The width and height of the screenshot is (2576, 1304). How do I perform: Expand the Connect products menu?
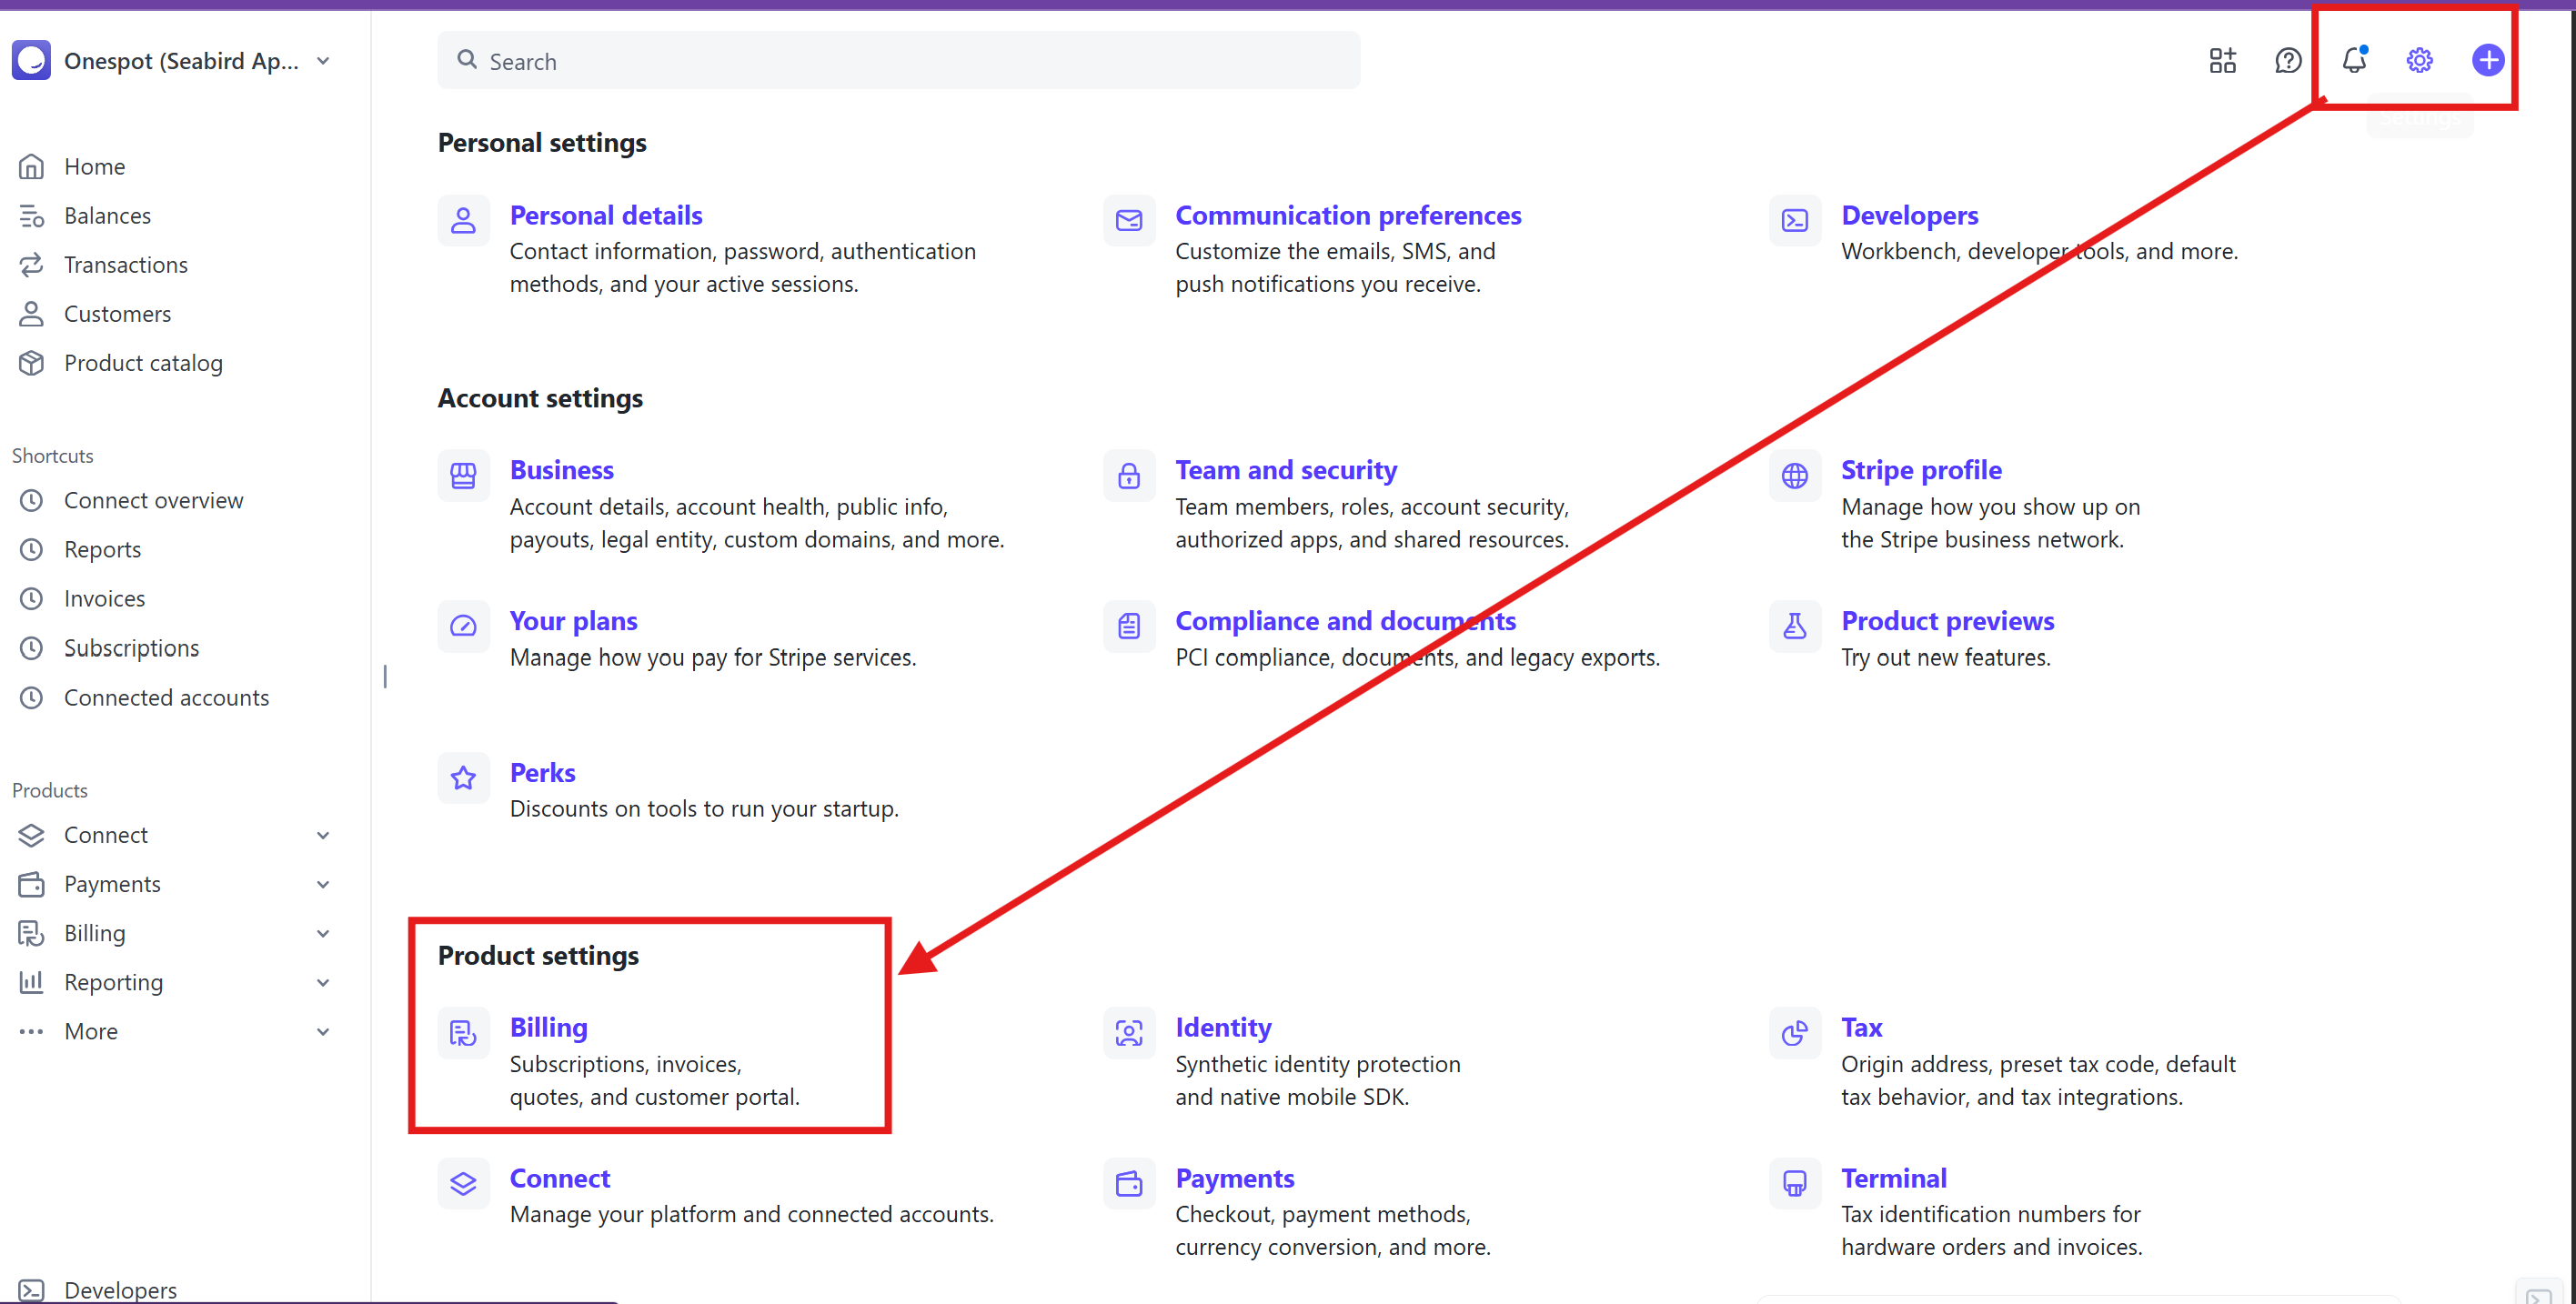click(323, 835)
